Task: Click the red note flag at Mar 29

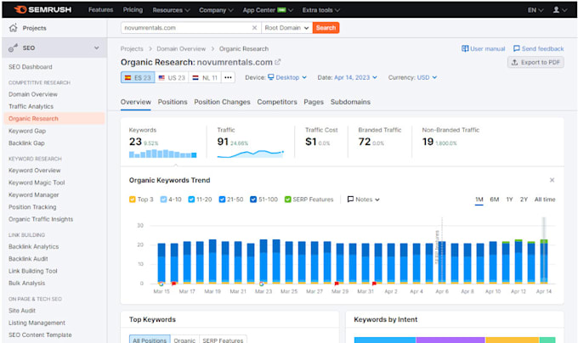Action: (x=337, y=284)
